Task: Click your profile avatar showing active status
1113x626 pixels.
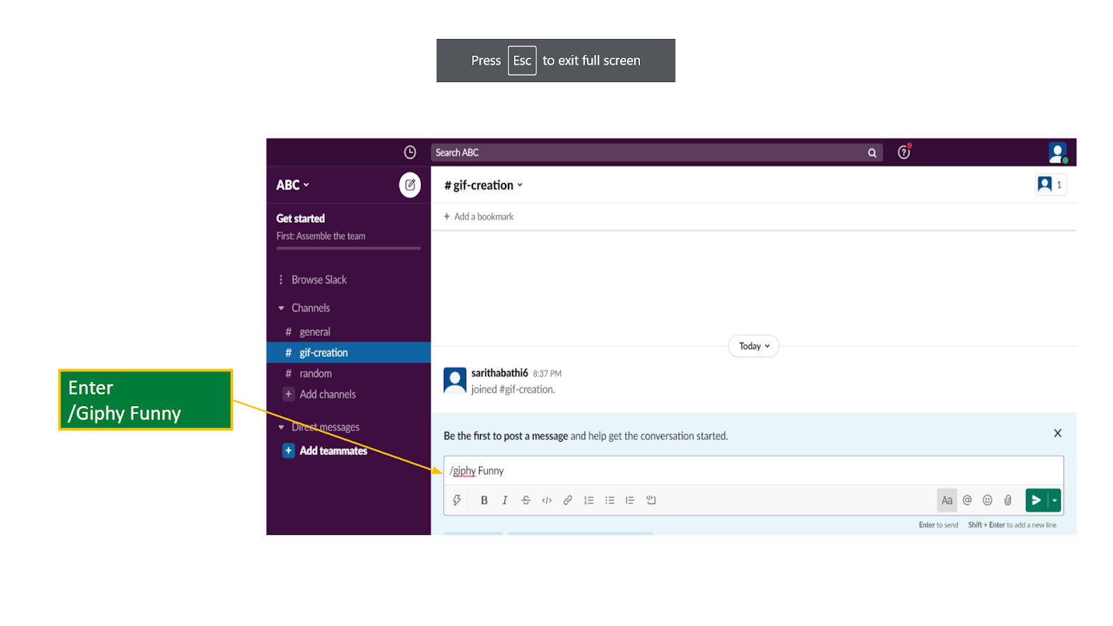Action: pyautogui.click(x=1057, y=152)
